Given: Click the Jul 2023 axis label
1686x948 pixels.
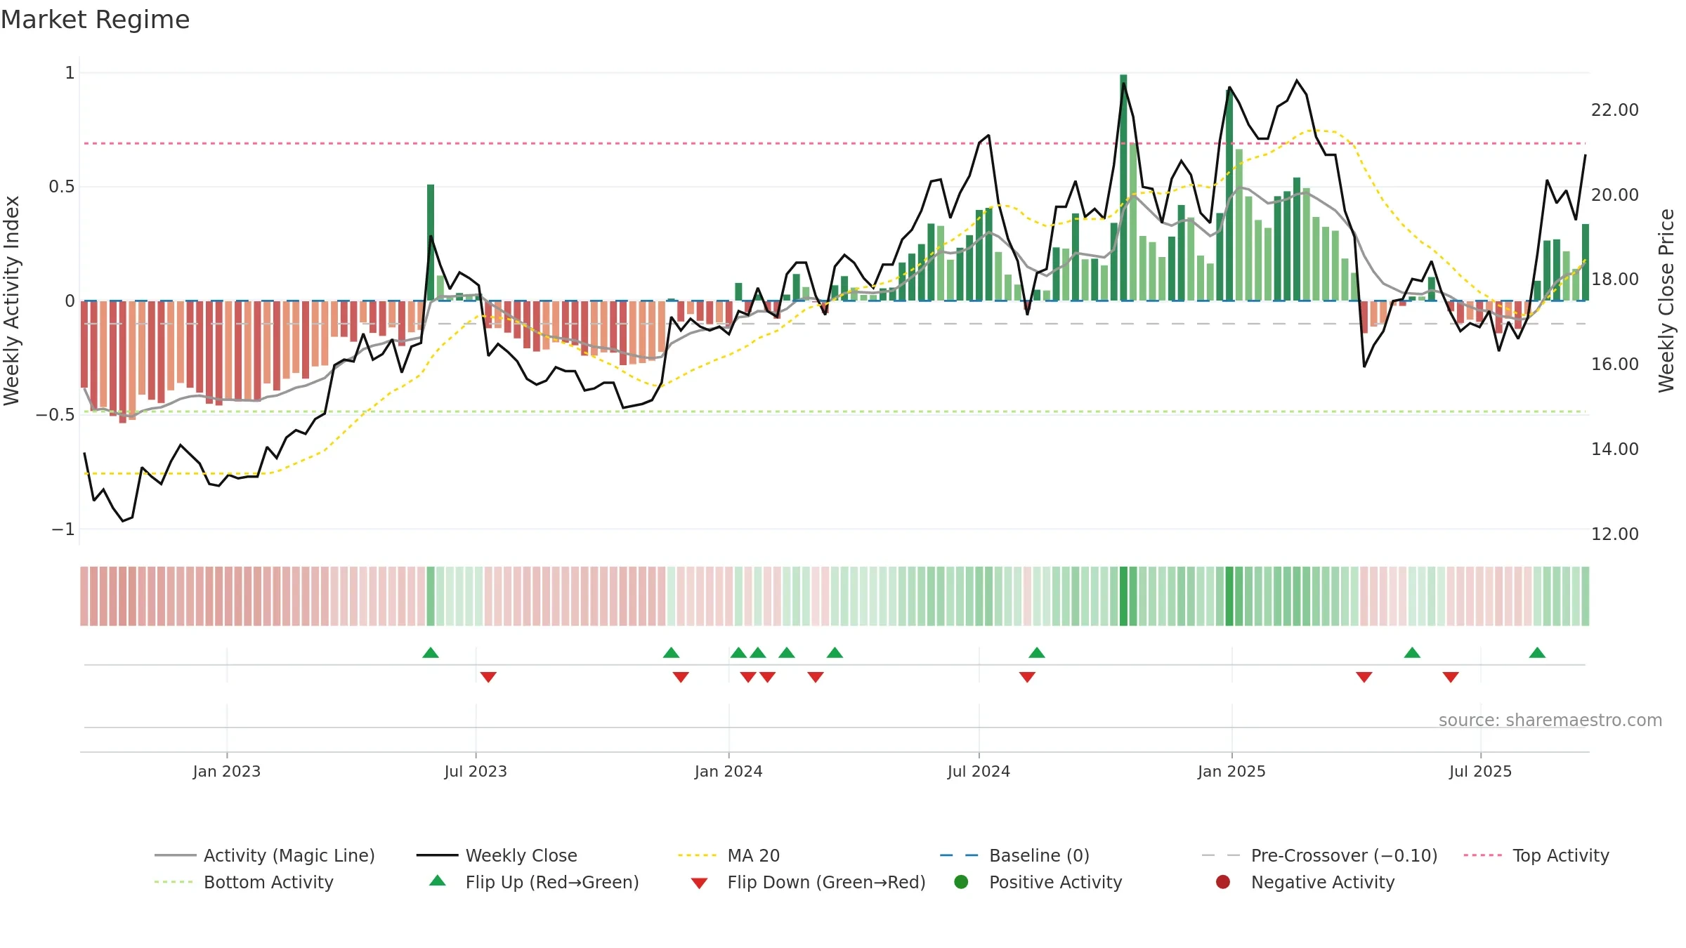Looking at the screenshot, I should tap(476, 771).
